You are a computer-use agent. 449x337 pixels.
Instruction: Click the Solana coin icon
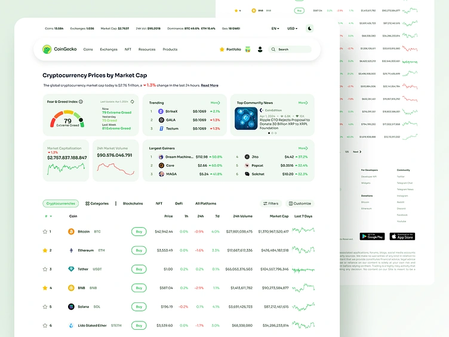[x=71, y=307]
